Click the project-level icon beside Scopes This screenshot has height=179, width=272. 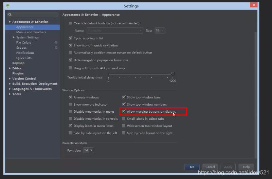[x=56, y=47]
